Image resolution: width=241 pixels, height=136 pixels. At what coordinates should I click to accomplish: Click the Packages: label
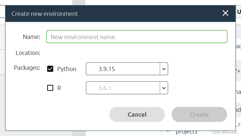click(27, 68)
